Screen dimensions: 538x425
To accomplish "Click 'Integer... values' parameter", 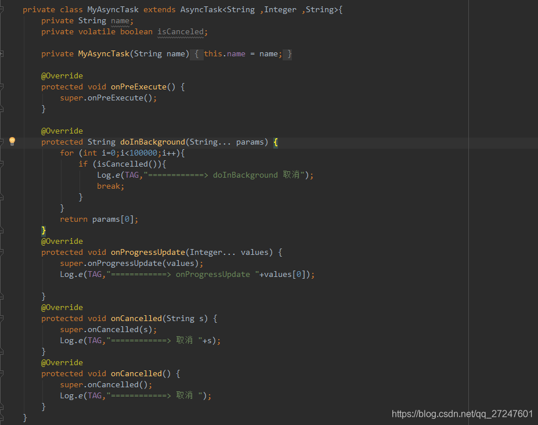I will tap(229, 253).
